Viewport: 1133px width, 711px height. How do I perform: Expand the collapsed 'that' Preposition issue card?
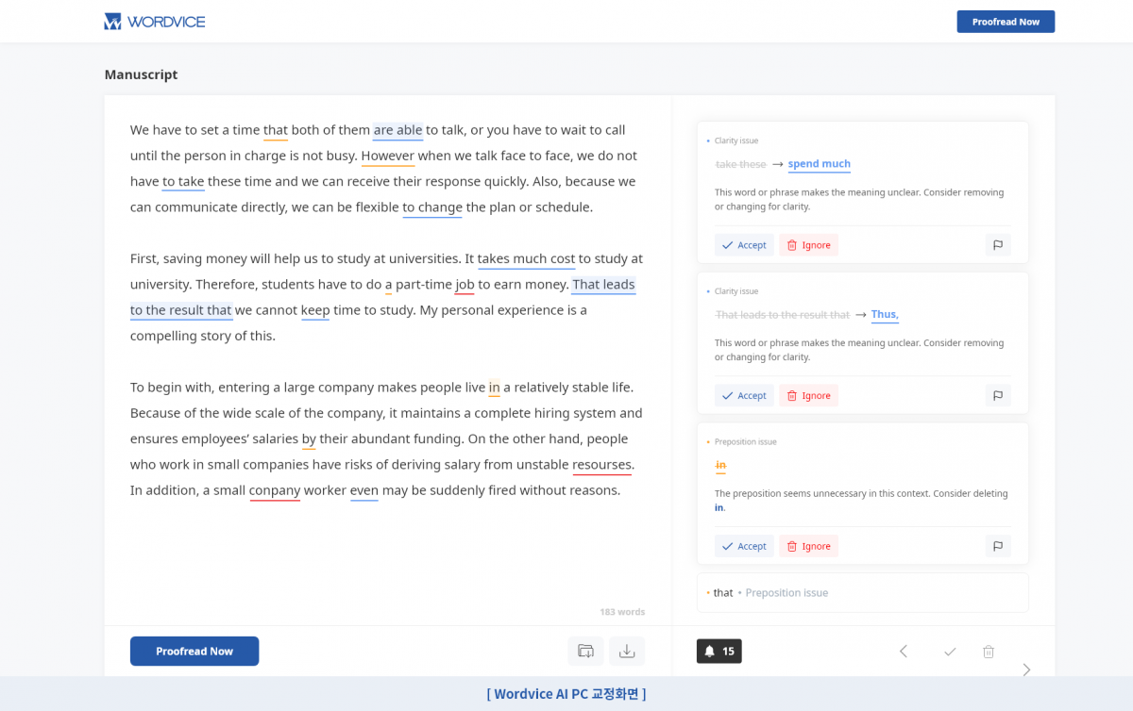pyautogui.click(x=862, y=593)
